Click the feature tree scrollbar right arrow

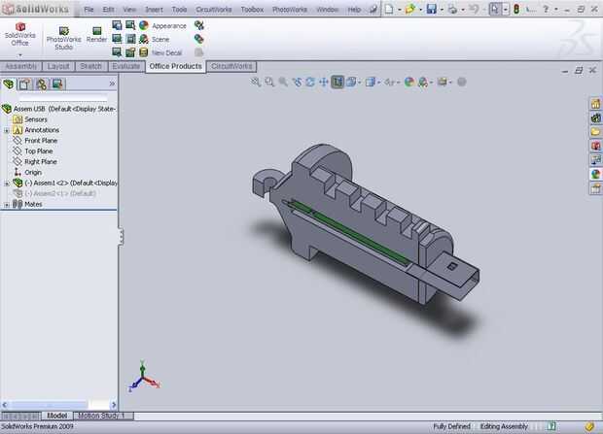pyautogui.click(x=114, y=405)
